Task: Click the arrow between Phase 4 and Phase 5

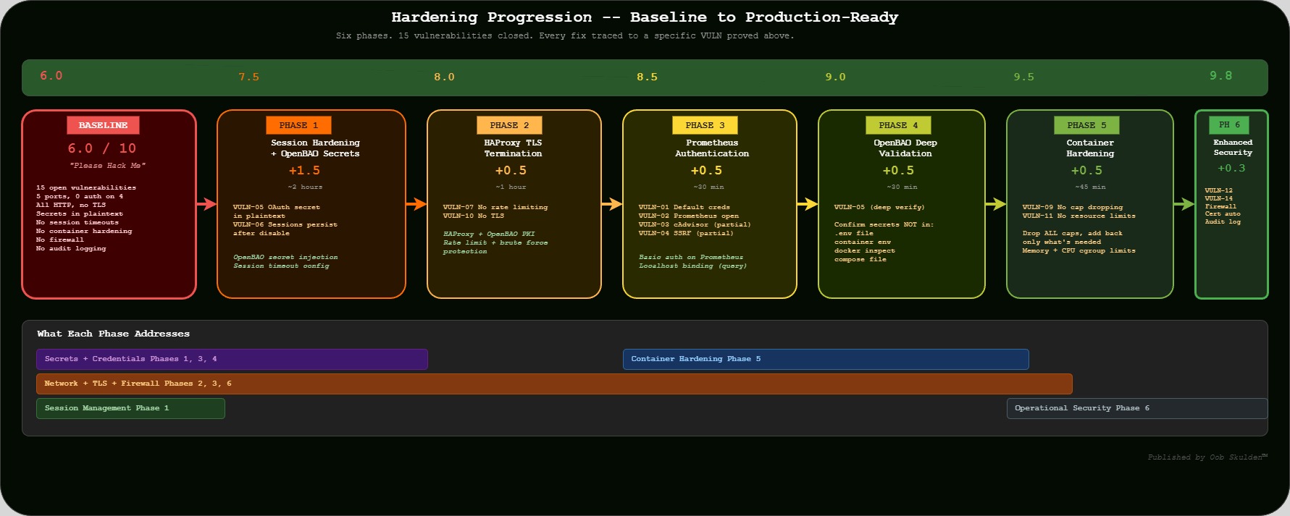Action: pyautogui.click(x=996, y=204)
